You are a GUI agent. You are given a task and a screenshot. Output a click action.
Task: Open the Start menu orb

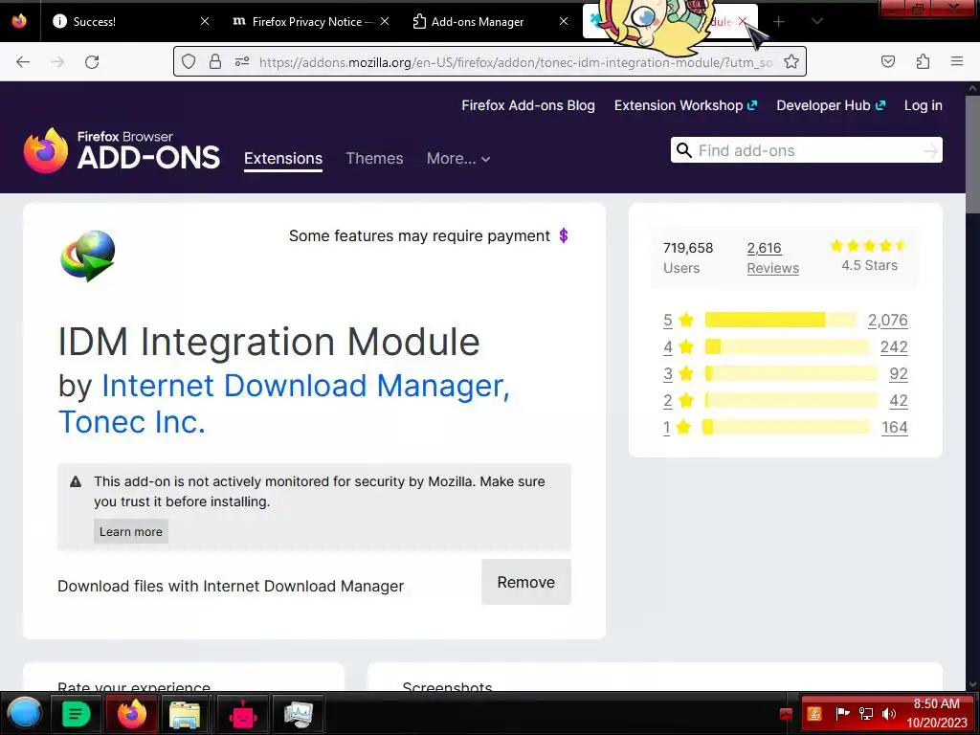25,714
